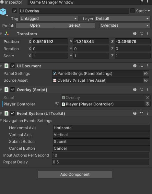Open the GameObject icon picker arrow
Viewport: 152px width, 194px height.
[x=7, y=16]
